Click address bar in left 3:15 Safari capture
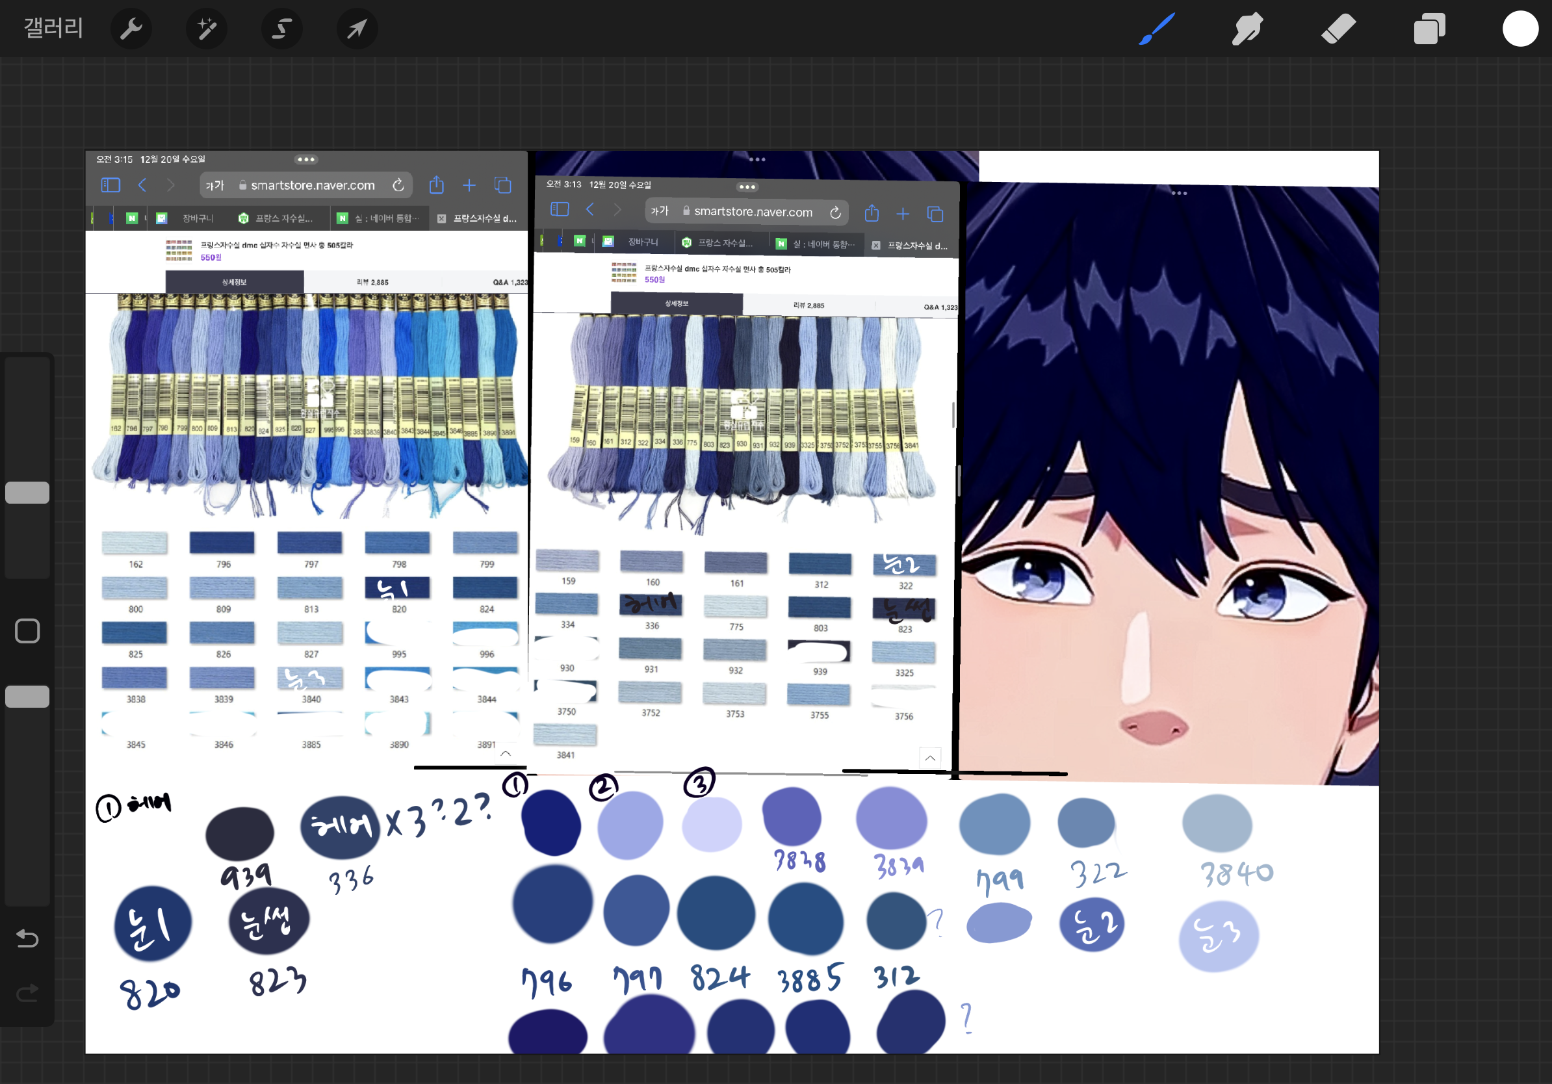 [305, 185]
